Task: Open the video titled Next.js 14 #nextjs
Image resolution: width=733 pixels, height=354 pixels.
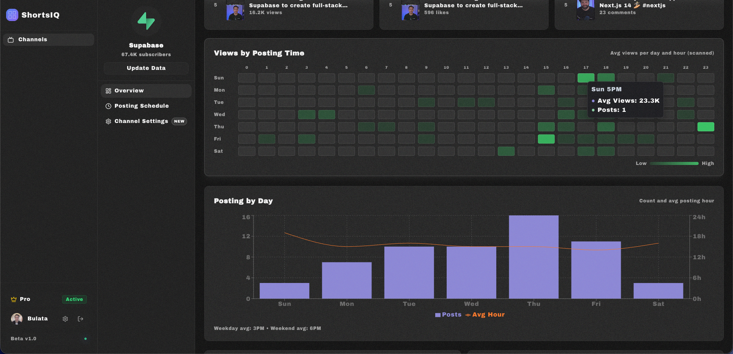Action: (x=632, y=5)
